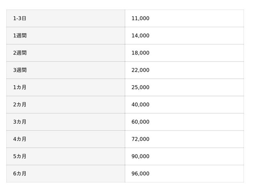
Task: Select the 25,000 price cell
Action: [x=140, y=87]
